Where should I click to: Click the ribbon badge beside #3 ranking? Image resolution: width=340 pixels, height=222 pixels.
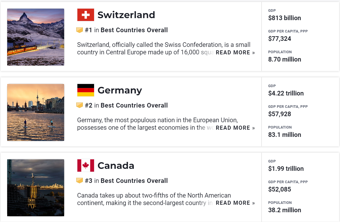tap(80, 180)
